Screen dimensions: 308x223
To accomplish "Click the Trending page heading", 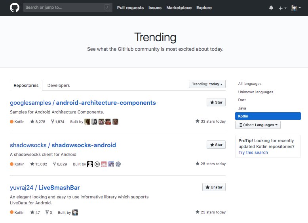I will coord(155,37).
